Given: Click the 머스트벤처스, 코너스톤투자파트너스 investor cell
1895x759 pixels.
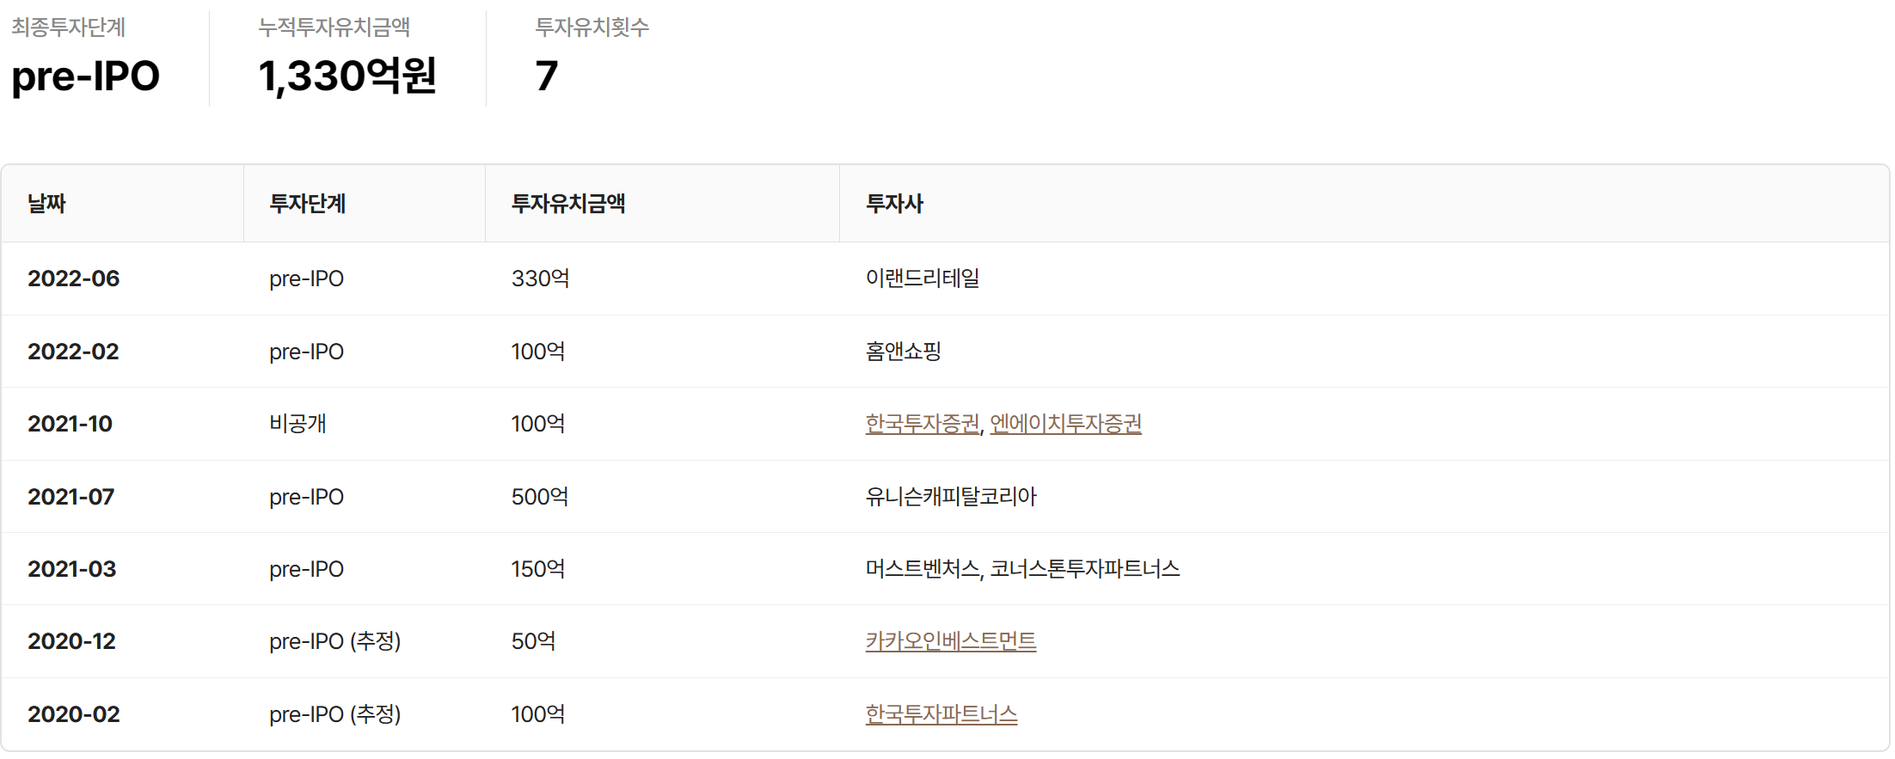Looking at the screenshot, I should pyautogui.click(x=1022, y=569).
